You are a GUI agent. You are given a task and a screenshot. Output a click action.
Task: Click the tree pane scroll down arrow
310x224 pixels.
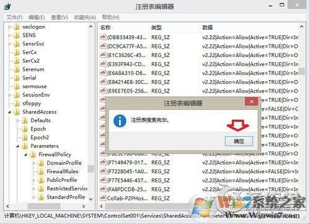pos(91,199)
